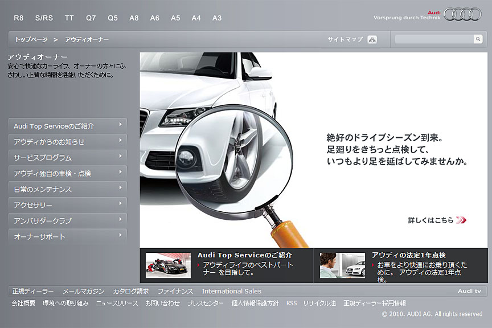Click the search magnifier button
The image size is (492, 328).
point(478,39)
